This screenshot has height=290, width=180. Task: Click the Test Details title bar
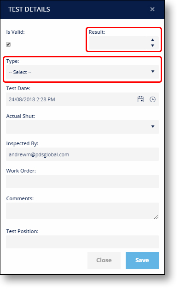pos(82,9)
